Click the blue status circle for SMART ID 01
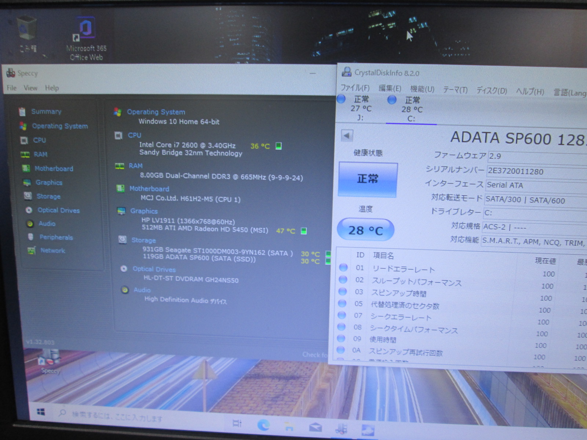This screenshot has width=587, height=440. click(343, 267)
